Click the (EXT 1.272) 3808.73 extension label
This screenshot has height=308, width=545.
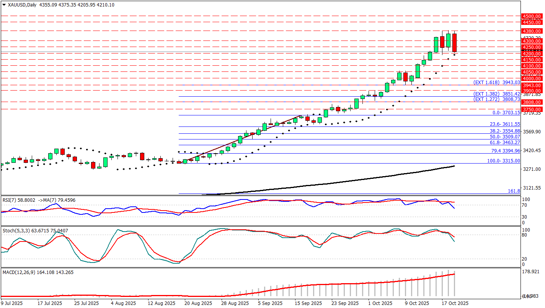496,99
